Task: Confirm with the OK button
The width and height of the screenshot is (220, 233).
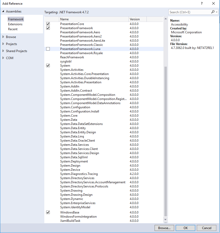Action: tap(185, 228)
